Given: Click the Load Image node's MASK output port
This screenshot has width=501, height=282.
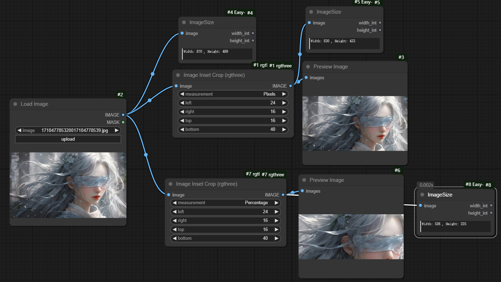Looking at the screenshot, I should [123, 122].
